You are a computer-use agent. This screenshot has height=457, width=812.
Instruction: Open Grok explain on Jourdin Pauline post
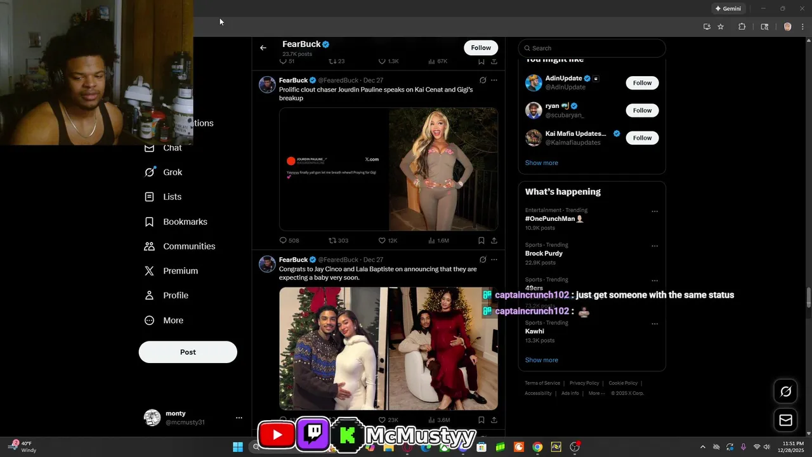483,81
